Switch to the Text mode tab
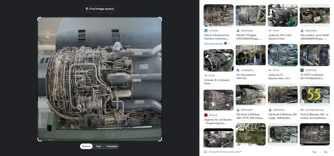 click(x=98, y=146)
